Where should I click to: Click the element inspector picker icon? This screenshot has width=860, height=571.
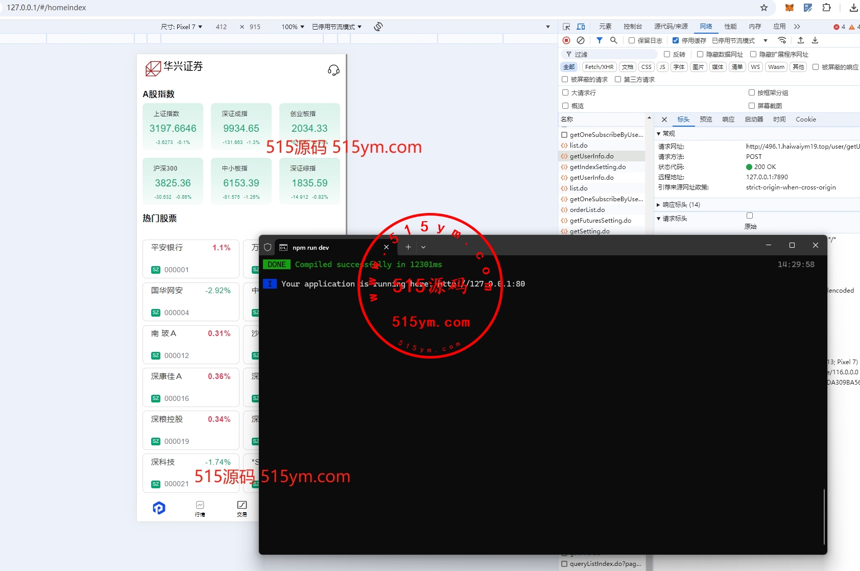(x=566, y=27)
